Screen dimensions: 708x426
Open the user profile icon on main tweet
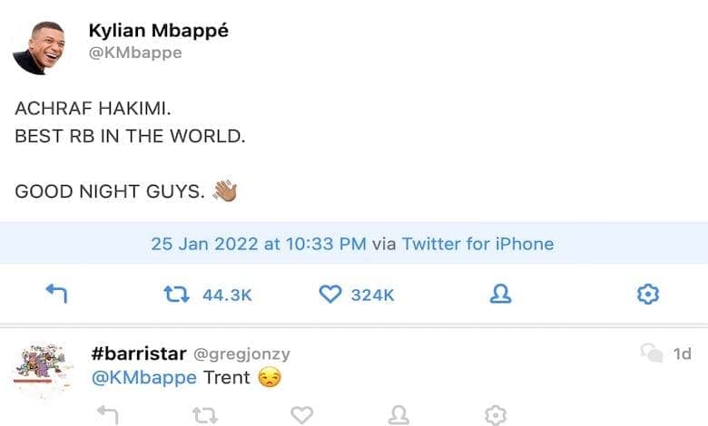(x=500, y=294)
